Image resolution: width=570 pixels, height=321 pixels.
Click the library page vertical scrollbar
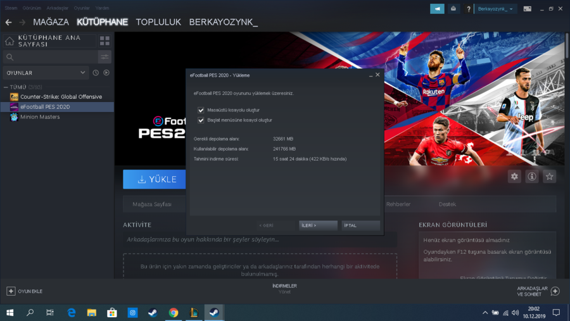point(567,45)
